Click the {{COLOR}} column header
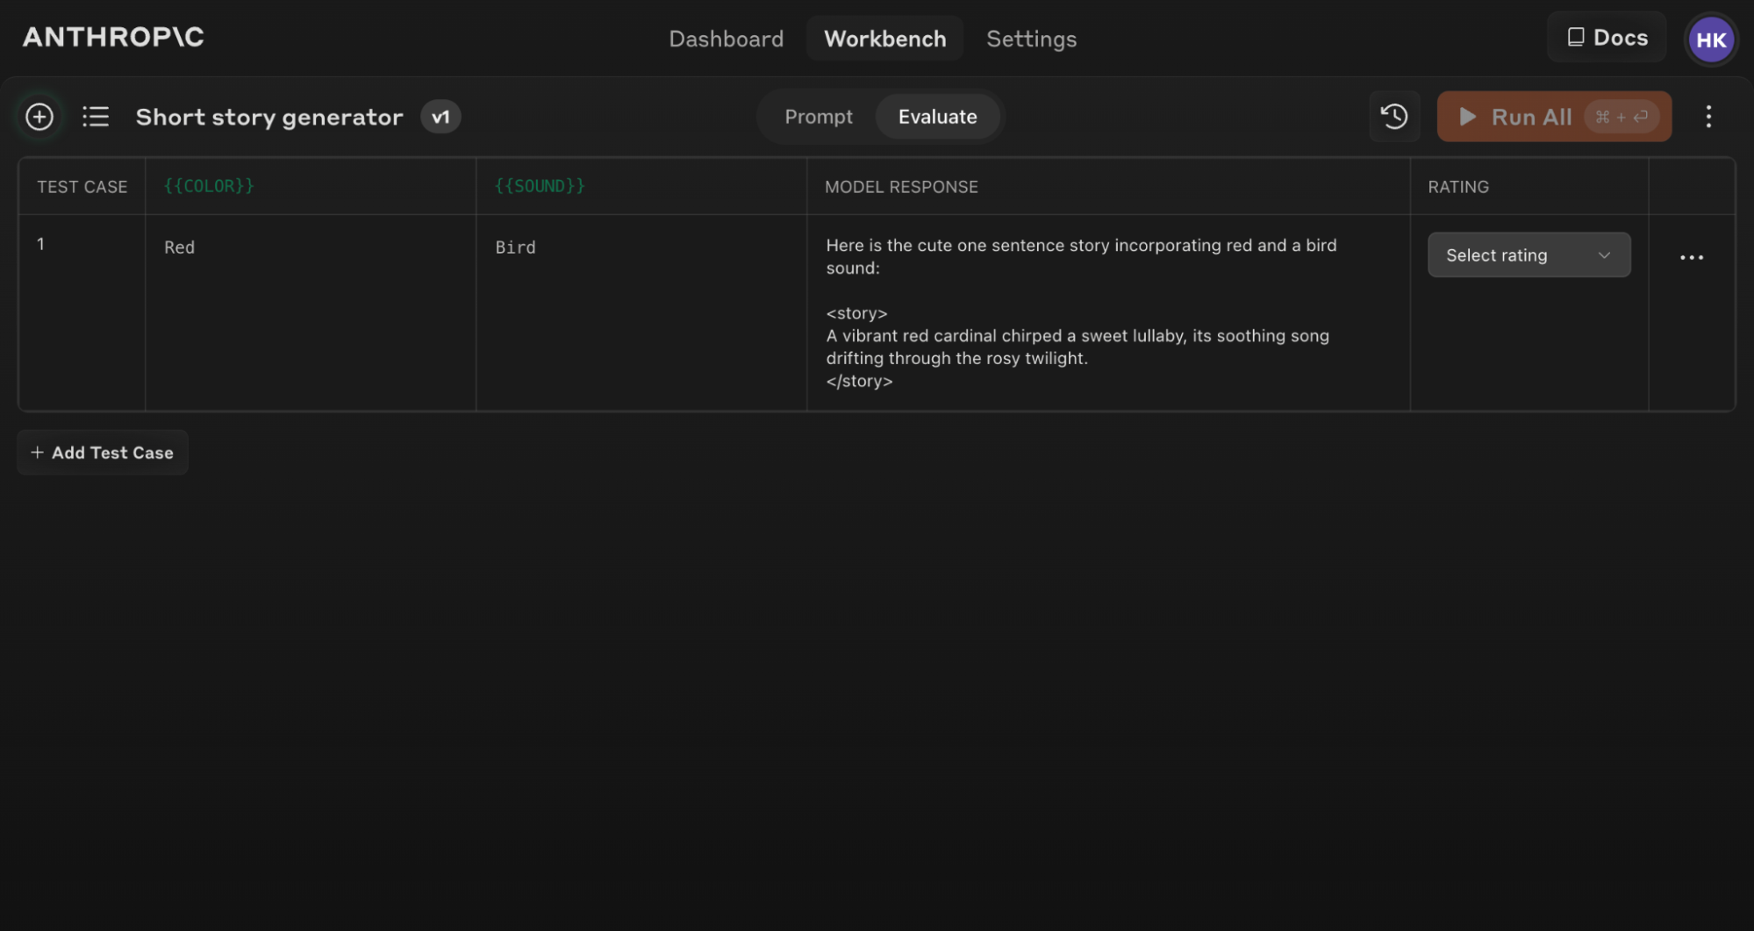Image resolution: width=1754 pixels, height=931 pixels. [x=209, y=185]
